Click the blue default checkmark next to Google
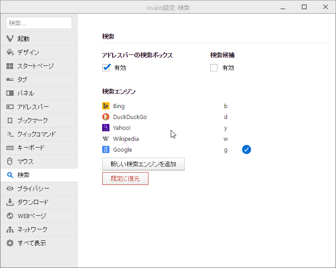336x268 pixels. pyautogui.click(x=247, y=149)
